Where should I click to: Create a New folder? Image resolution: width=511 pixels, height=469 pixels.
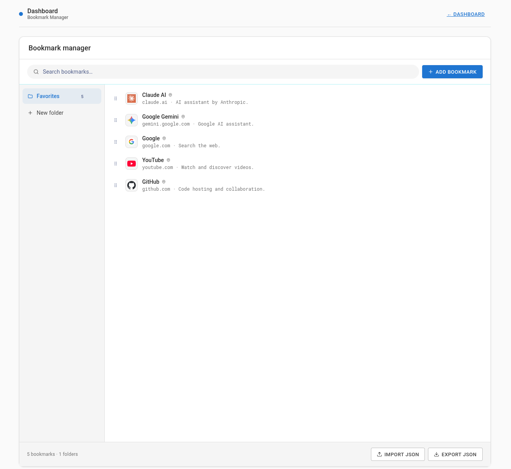[62, 113]
